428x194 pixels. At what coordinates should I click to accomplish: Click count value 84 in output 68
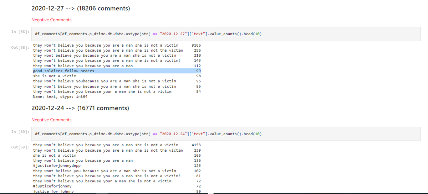click(x=199, y=91)
